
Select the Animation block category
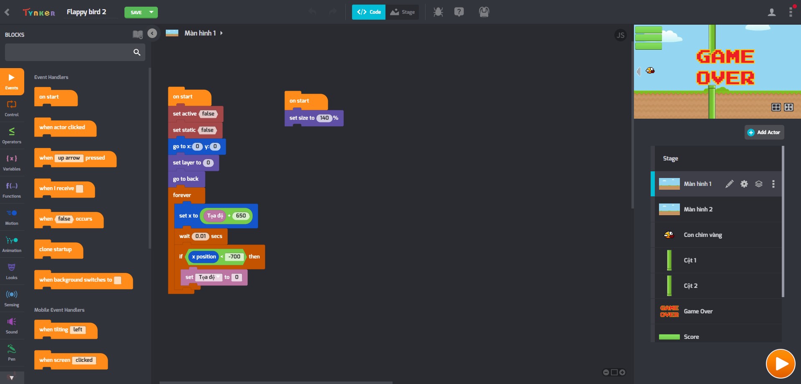tap(12, 244)
